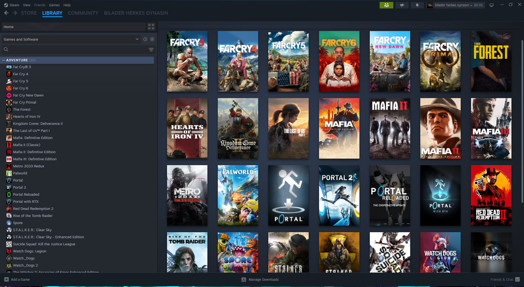Open BILADER HERKES OYNASIN profile tab
524x287 pixels.
coord(136,13)
